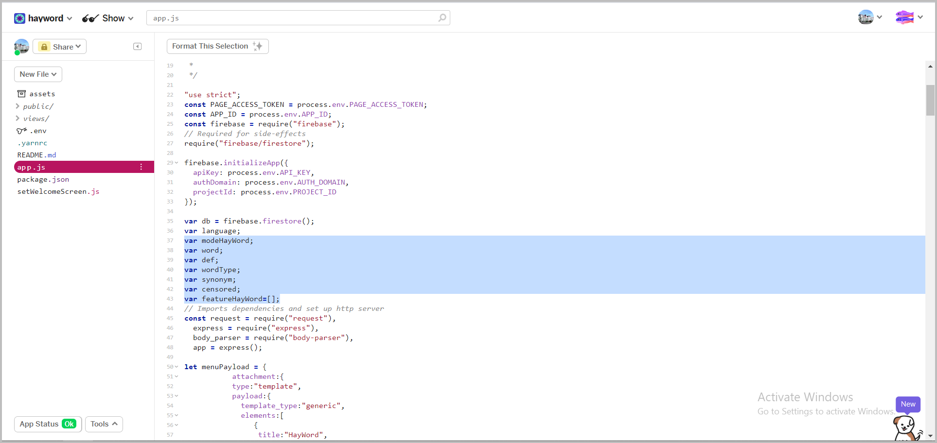Click line number 37 in the gutter
The image size is (937, 443).
170,240
